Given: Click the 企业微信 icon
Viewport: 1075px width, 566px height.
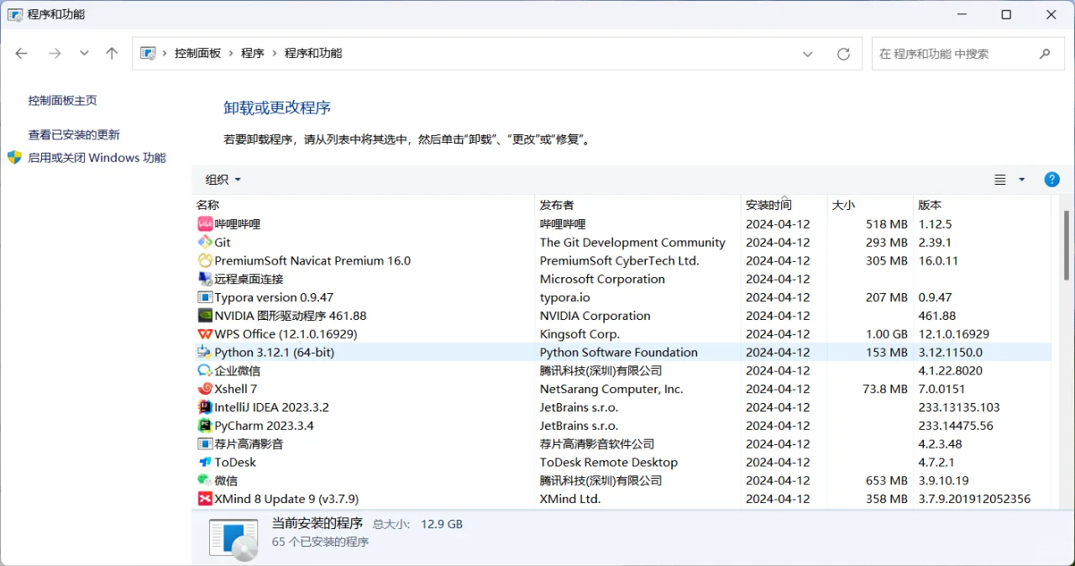Looking at the screenshot, I should tap(205, 370).
